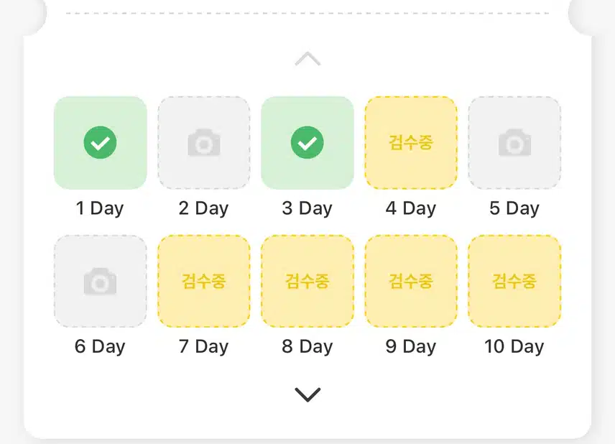Click the "2 Day" label

[x=203, y=208]
